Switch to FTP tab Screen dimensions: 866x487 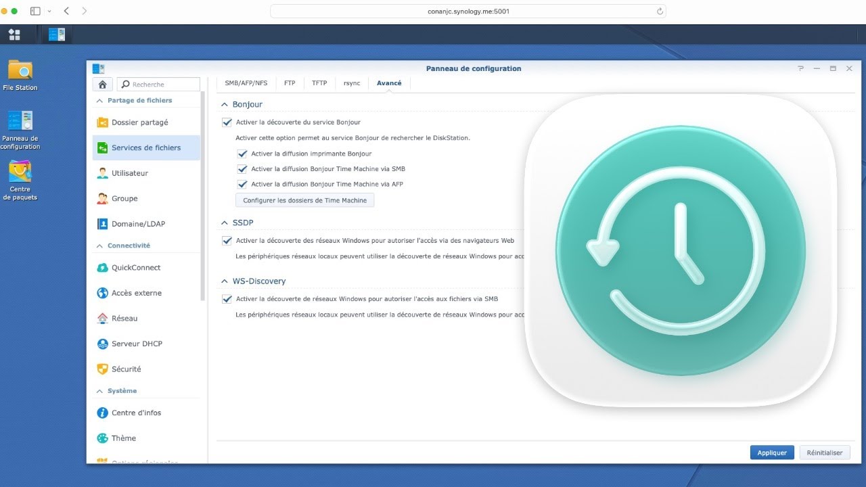tap(290, 83)
